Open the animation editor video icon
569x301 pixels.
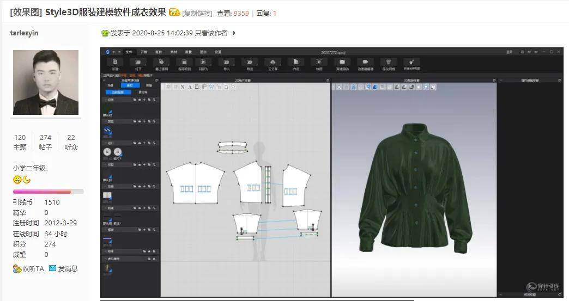coord(365,62)
